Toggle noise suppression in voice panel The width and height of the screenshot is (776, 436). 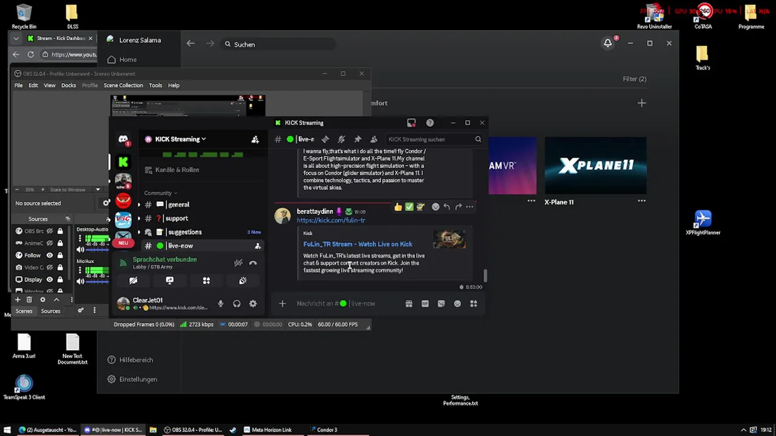238,263
